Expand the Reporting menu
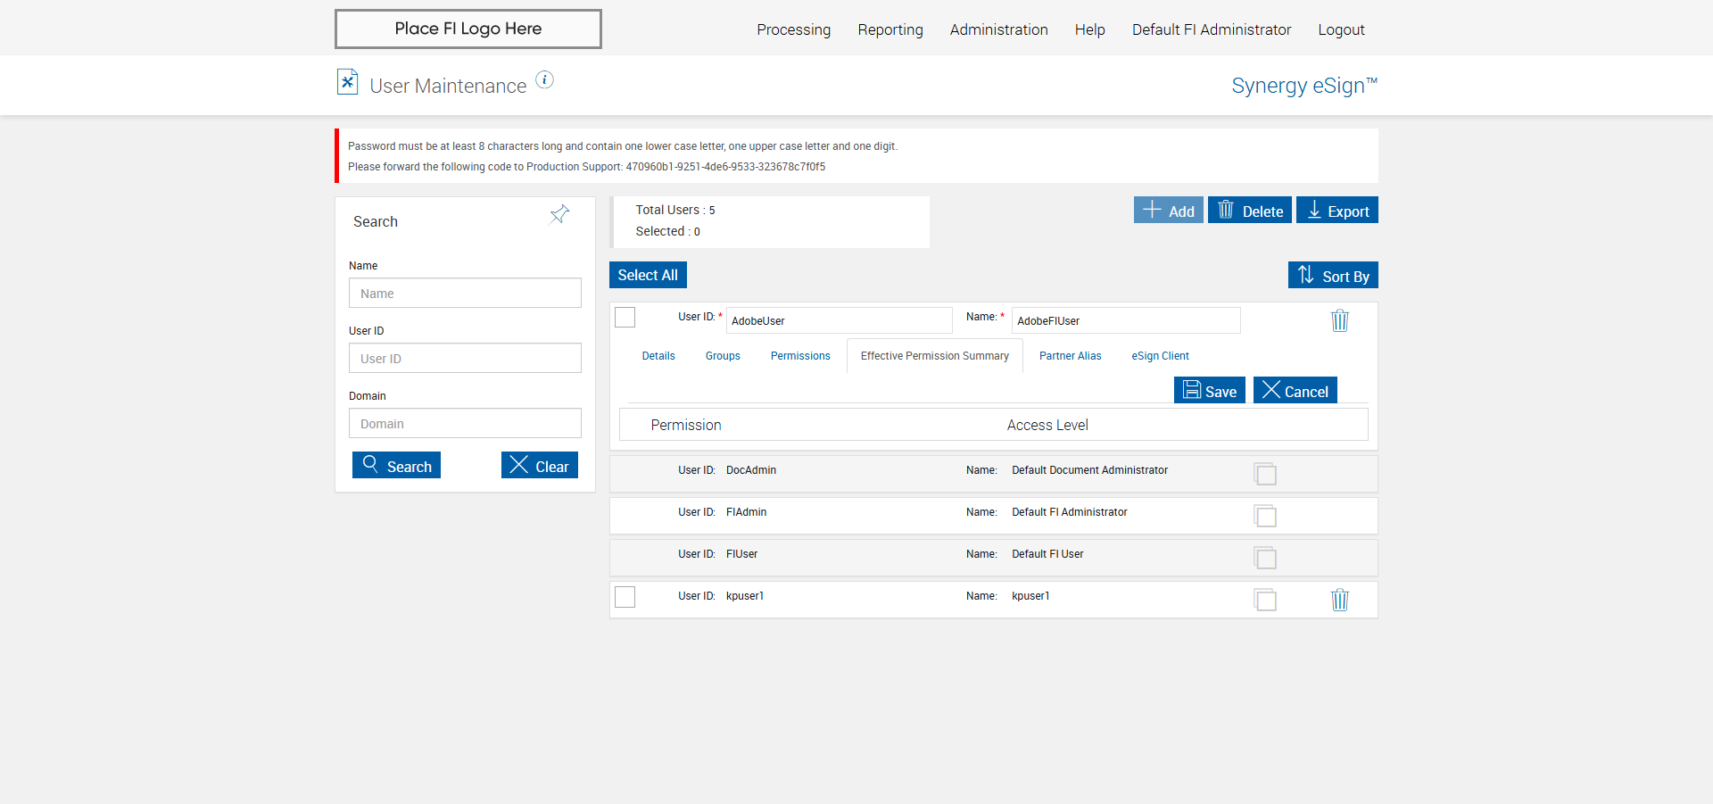Viewport: 1713px width, 804px height. pyautogui.click(x=890, y=29)
